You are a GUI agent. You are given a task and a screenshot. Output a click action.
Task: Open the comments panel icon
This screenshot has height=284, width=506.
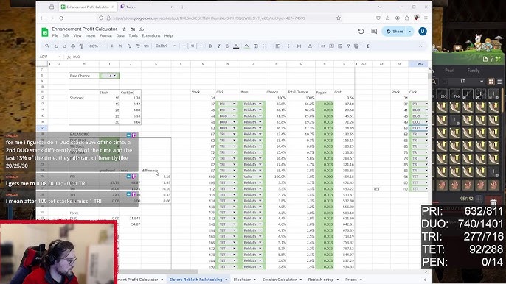tap(374, 31)
